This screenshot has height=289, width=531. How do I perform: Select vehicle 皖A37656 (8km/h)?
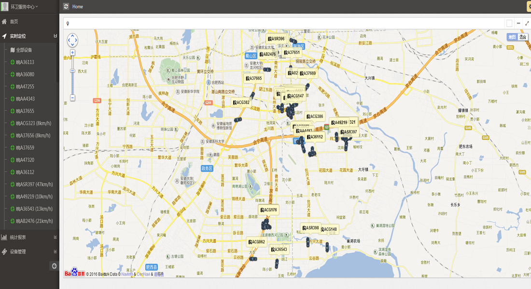click(x=33, y=135)
